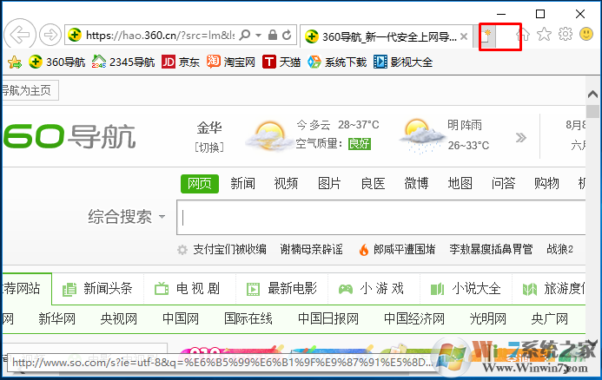The height and width of the screenshot is (380, 602).
Task: Open hot search 李敖暴瘦插鼻胃管
Action: pos(491,250)
